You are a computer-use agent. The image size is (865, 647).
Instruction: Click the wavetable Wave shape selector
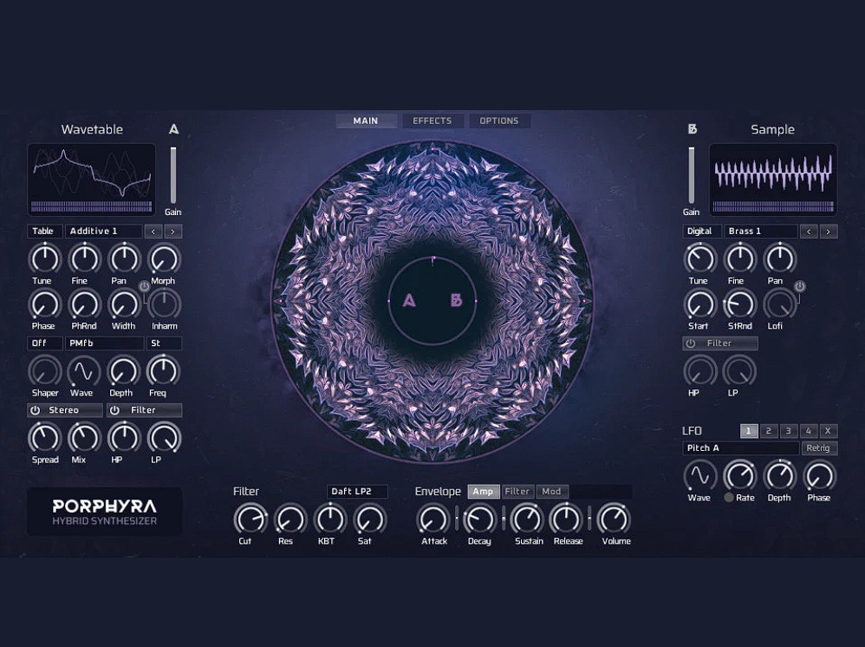[82, 372]
